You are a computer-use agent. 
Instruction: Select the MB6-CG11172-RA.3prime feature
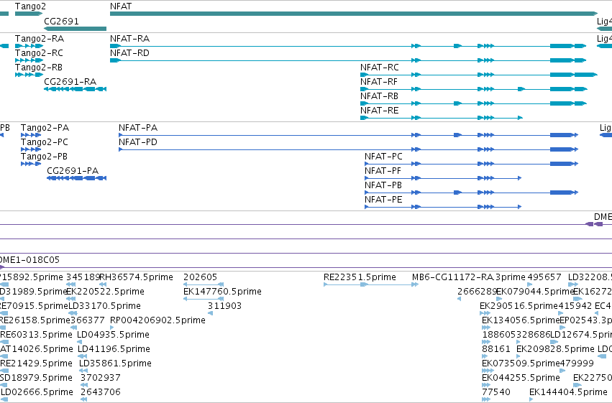[415, 284]
